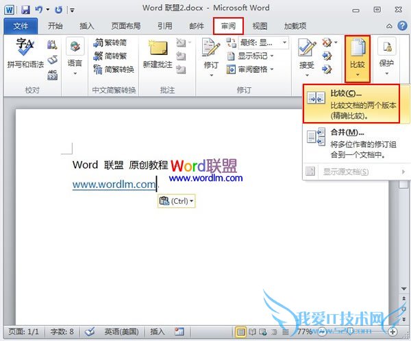This screenshot has width=411, height=341.
Task: Toggle 插入 insert mode in status bar
Action: tap(158, 332)
